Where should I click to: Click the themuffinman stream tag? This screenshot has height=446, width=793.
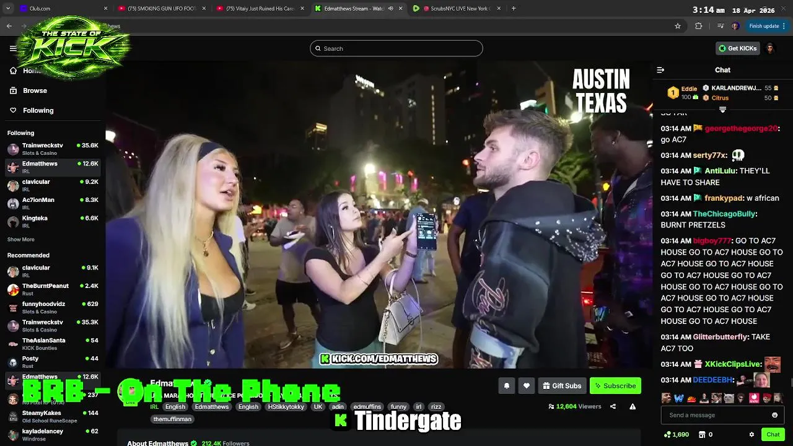[x=172, y=419]
